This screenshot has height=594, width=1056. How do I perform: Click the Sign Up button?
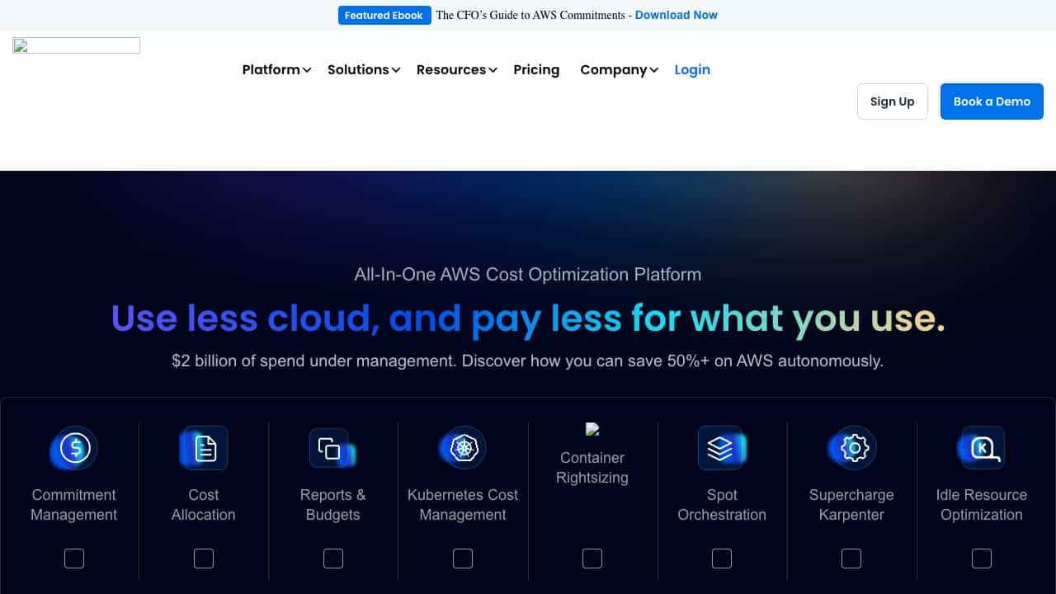click(893, 101)
